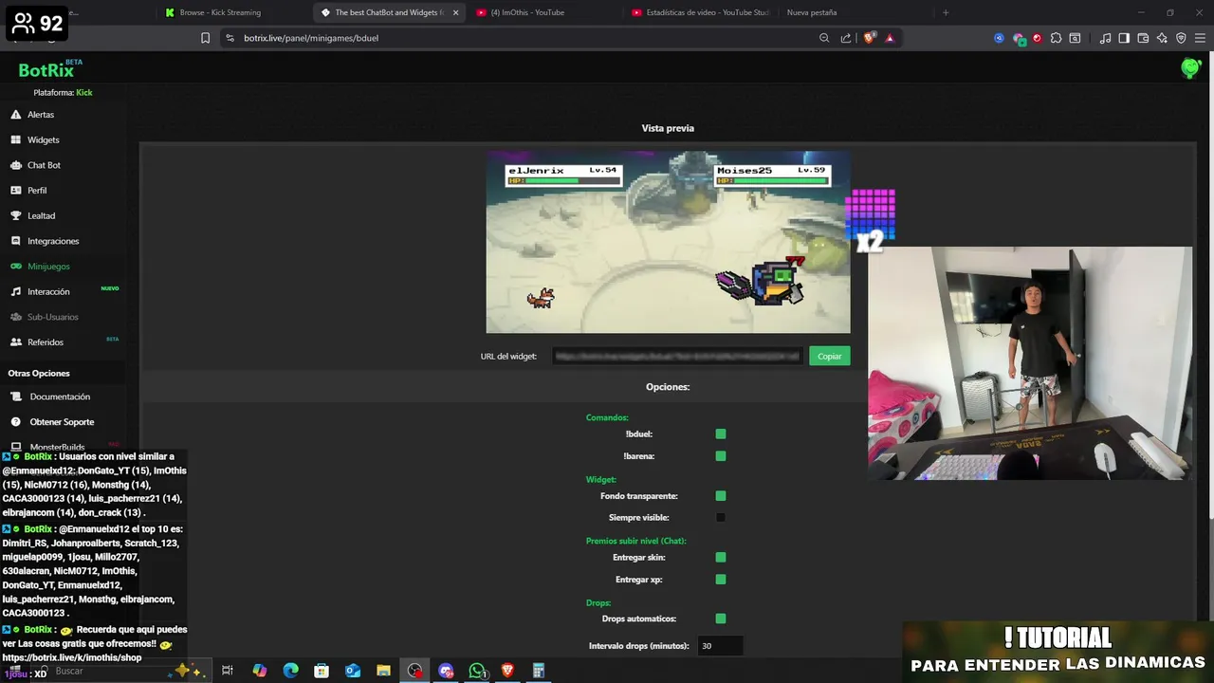The height and width of the screenshot is (683, 1214).
Task: Toggle the browser sidebar panel icon
Action: pyautogui.click(x=1124, y=38)
